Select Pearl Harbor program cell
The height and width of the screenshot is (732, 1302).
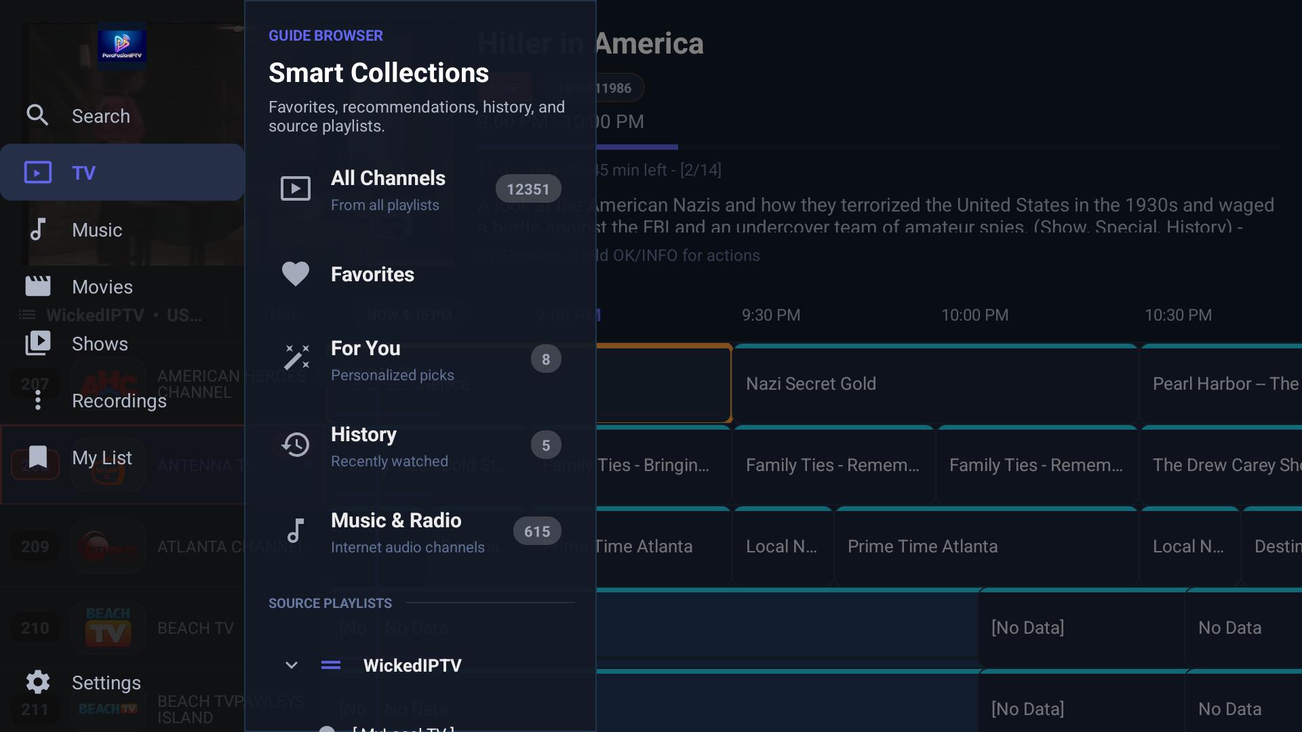coord(1221,384)
